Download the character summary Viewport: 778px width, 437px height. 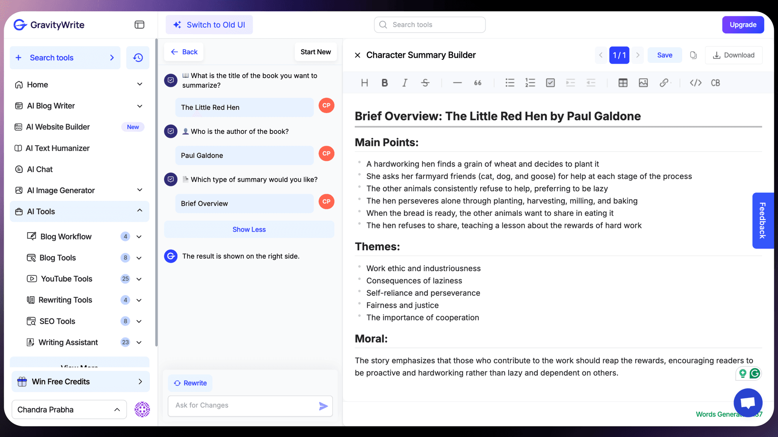pos(734,55)
